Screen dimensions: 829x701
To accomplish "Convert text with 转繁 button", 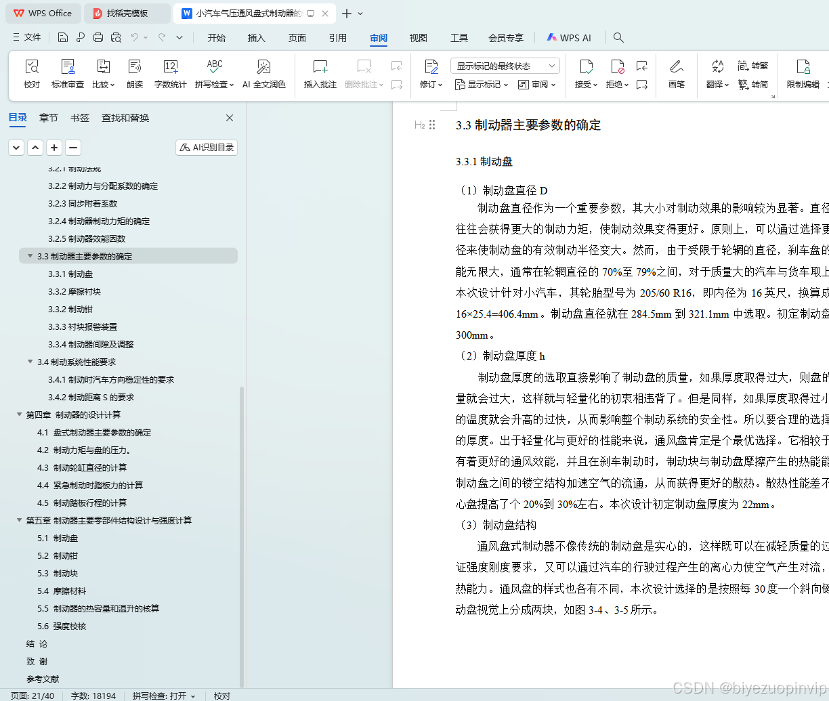I will click(752, 66).
